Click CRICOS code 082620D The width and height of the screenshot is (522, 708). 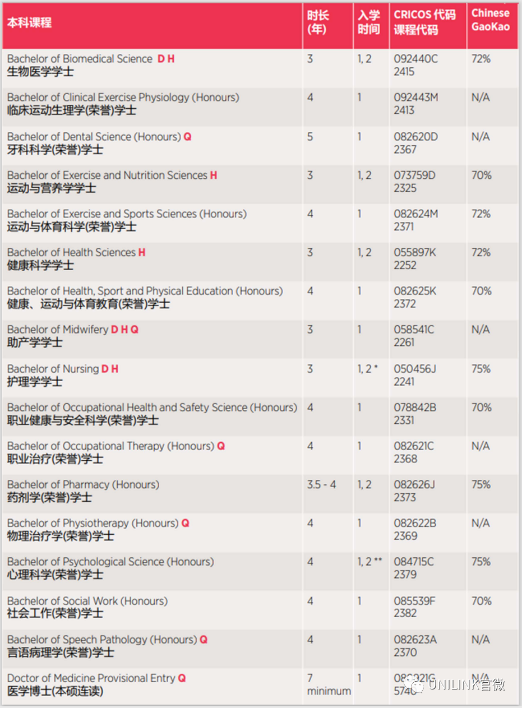coord(415,137)
